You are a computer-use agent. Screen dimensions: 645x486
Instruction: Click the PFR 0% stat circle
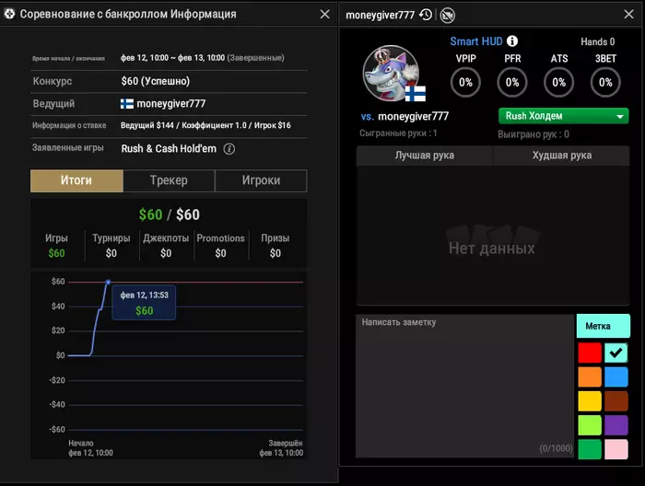tap(512, 83)
